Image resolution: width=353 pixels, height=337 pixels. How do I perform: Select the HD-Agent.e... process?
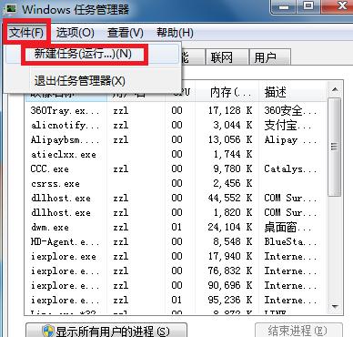pyautogui.click(x=176, y=241)
